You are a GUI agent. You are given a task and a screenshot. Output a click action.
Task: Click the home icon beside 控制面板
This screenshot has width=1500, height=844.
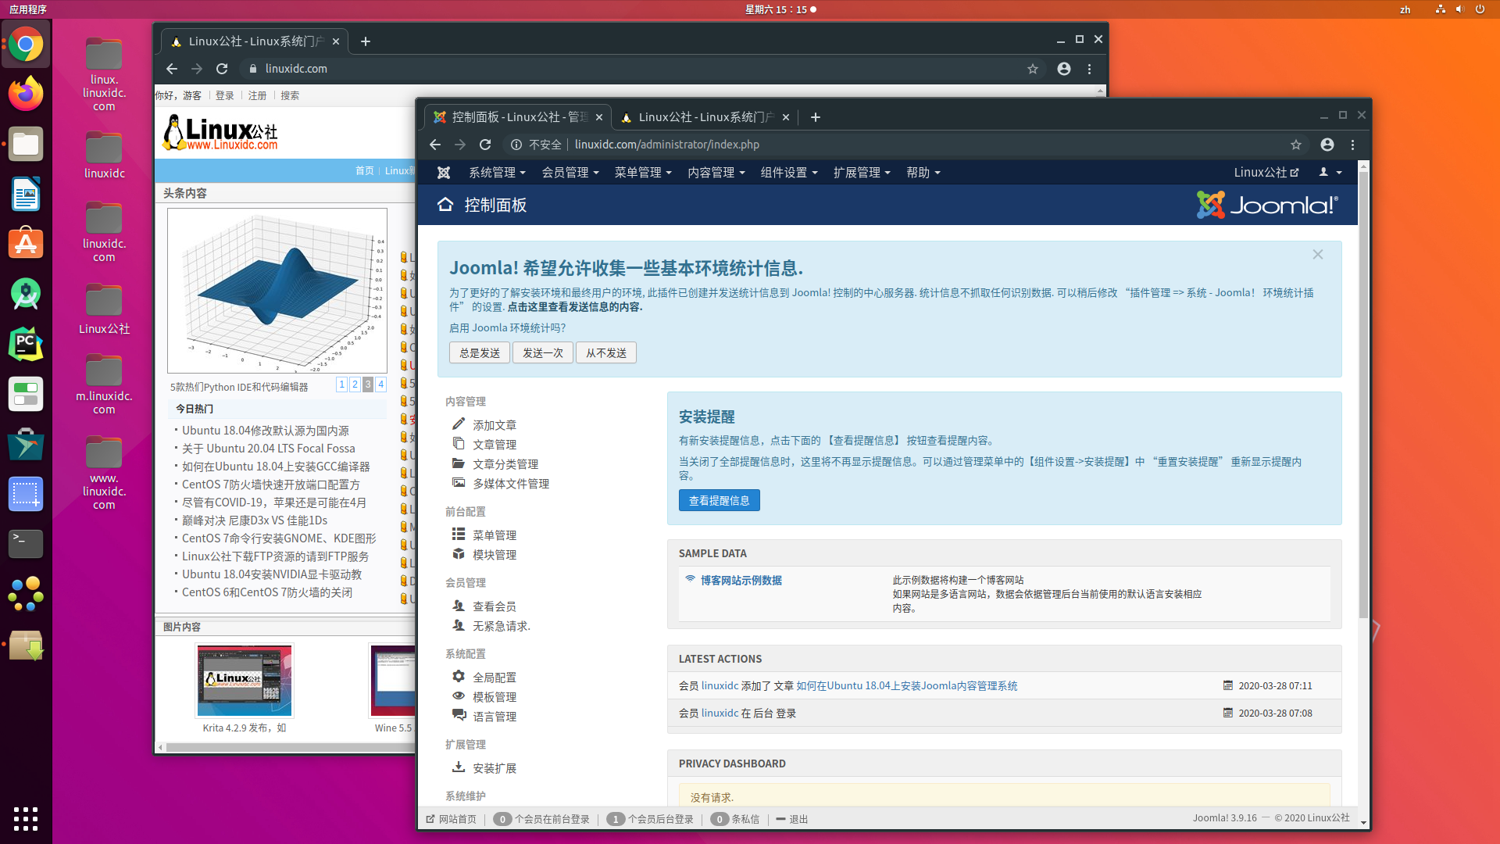click(445, 205)
